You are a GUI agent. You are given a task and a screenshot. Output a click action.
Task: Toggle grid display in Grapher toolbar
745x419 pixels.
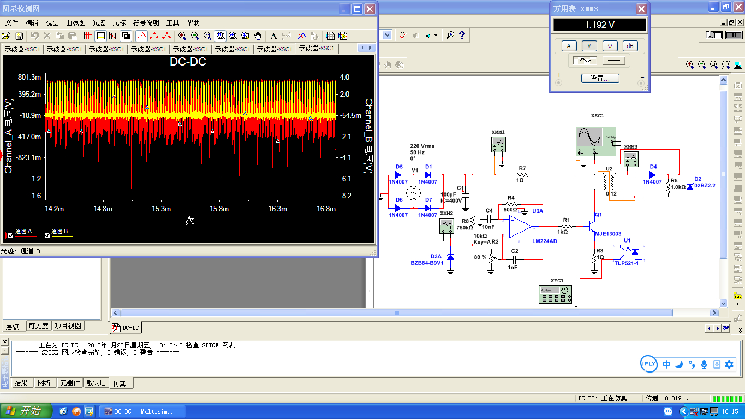click(88, 36)
